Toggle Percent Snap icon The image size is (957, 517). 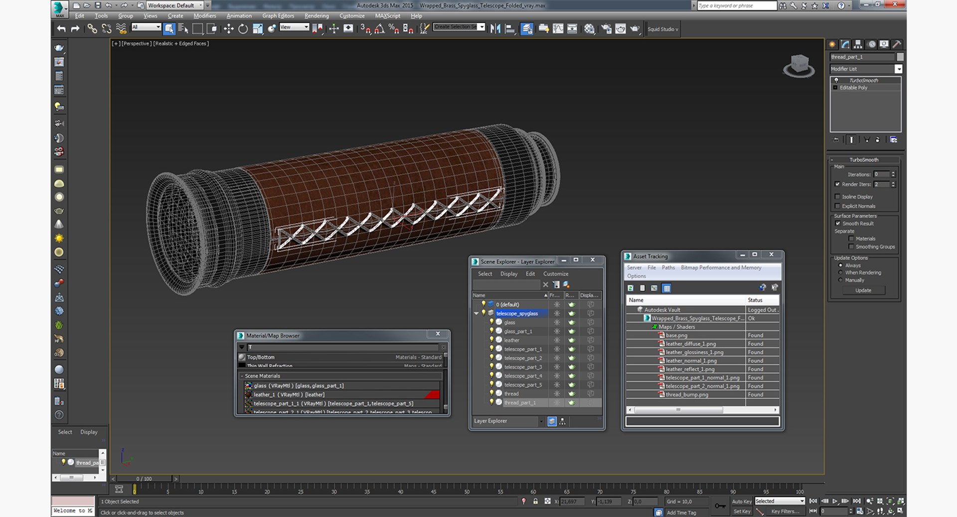pos(393,29)
